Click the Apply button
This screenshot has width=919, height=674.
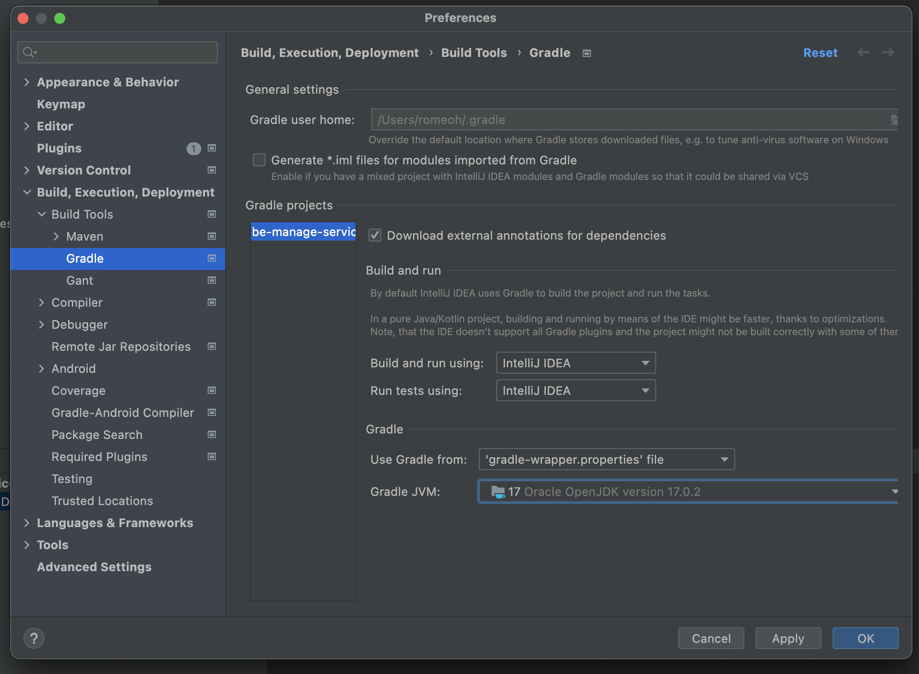788,639
